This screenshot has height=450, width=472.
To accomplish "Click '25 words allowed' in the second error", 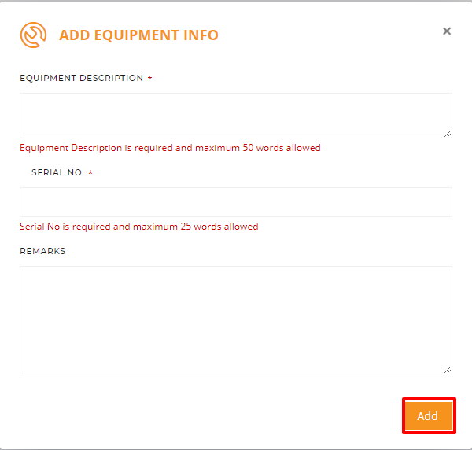I will (219, 227).
